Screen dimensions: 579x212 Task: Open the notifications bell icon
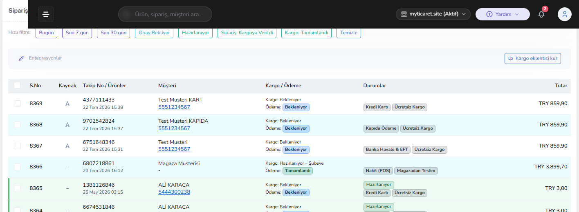pyautogui.click(x=541, y=14)
